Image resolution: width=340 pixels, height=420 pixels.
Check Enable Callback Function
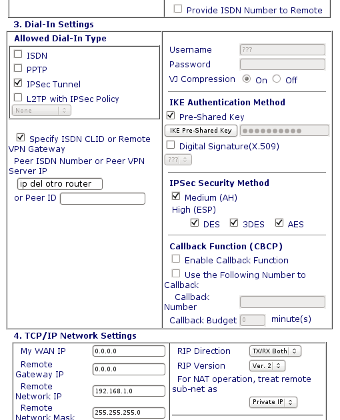(x=176, y=259)
